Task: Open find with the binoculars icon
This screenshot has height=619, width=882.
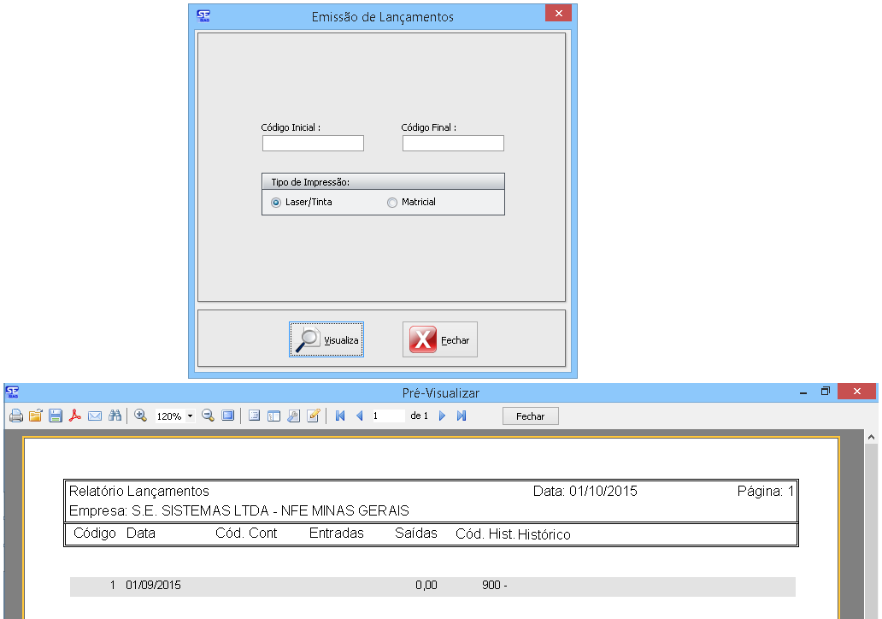Action: click(x=115, y=416)
